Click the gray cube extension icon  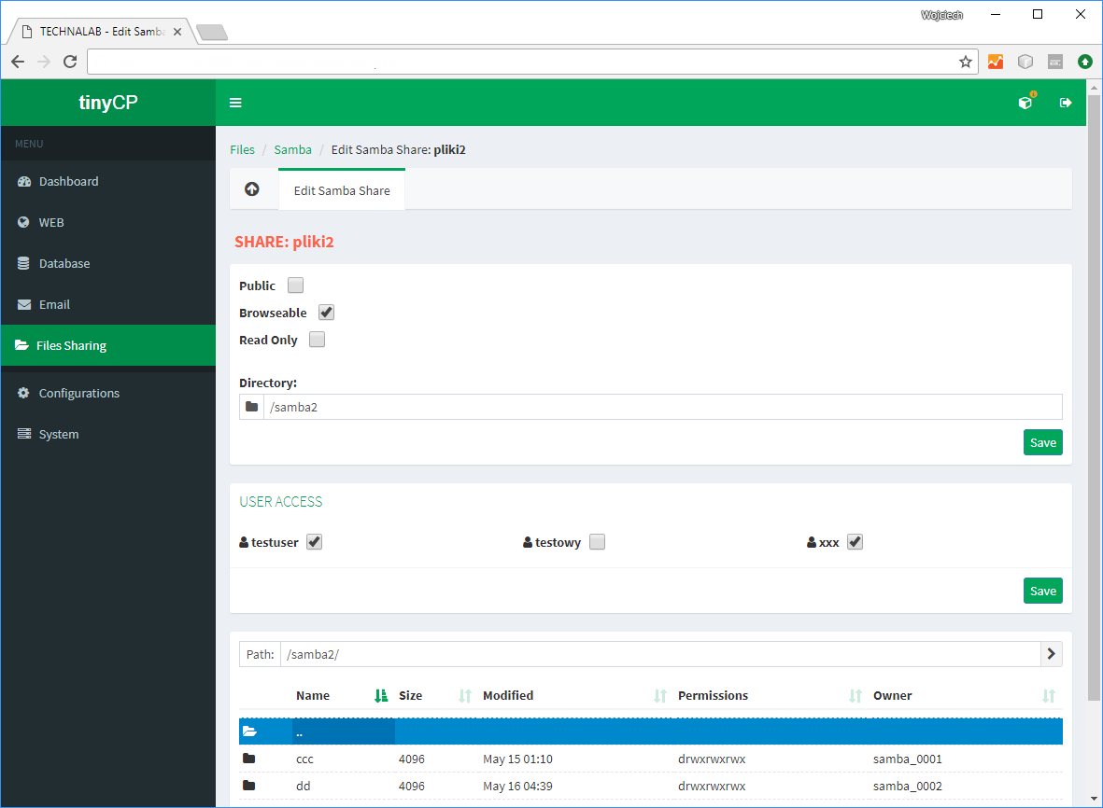pyautogui.click(x=1025, y=62)
